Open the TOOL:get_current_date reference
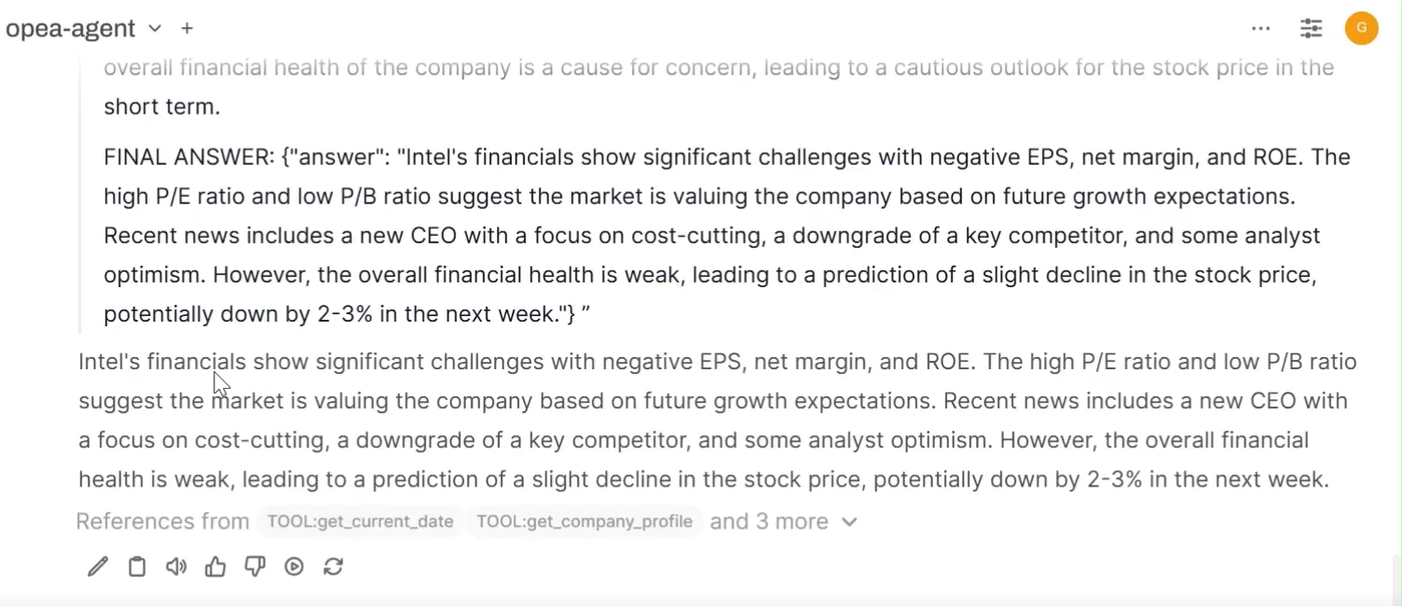1402x606 pixels. pos(360,522)
